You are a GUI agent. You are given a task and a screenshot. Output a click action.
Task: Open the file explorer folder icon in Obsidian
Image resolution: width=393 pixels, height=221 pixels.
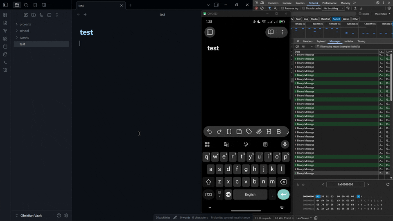pos(17,5)
